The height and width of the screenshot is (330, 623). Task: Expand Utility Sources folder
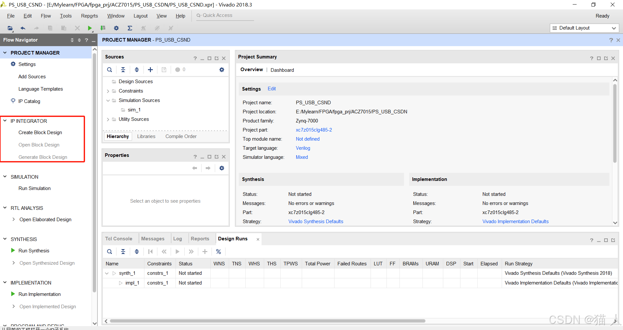coord(108,120)
